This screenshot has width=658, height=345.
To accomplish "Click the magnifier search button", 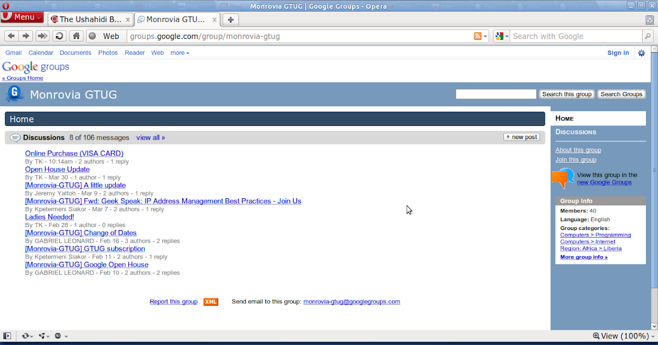I will pyautogui.click(x=648, y=36).
